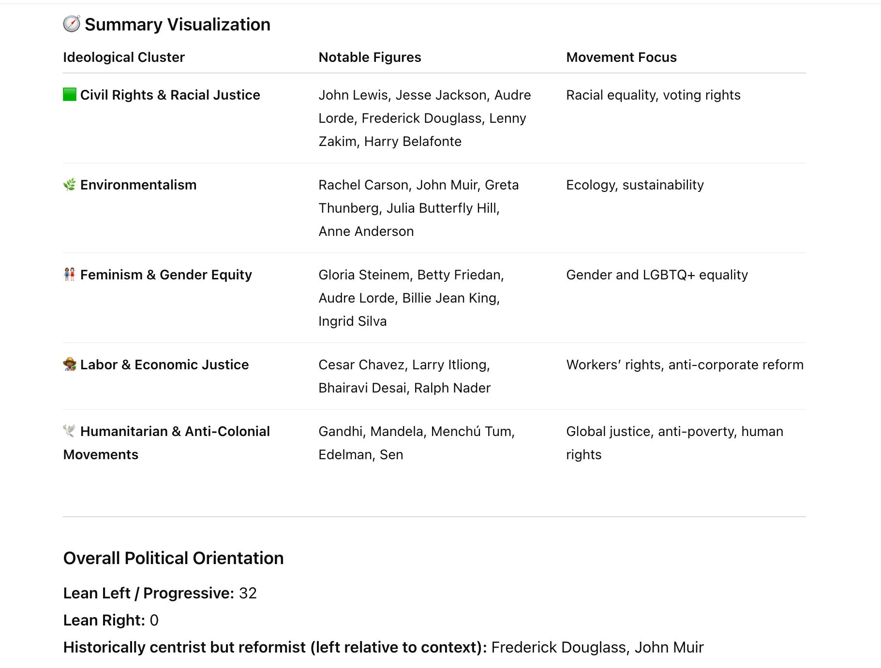Click 'Gender and LGBTQ+ equality' cell
881x668 pixels.
[x=657, y=275]
